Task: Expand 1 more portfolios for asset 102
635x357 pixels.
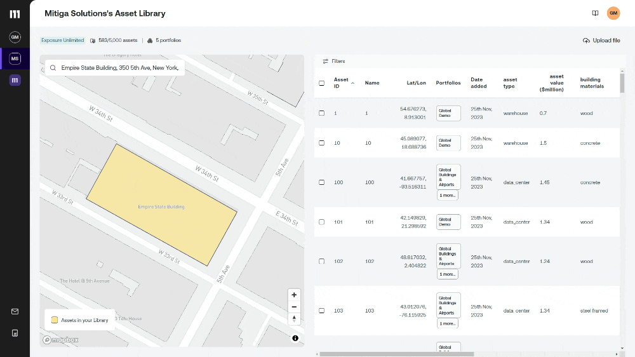Action: coord(448,274)
